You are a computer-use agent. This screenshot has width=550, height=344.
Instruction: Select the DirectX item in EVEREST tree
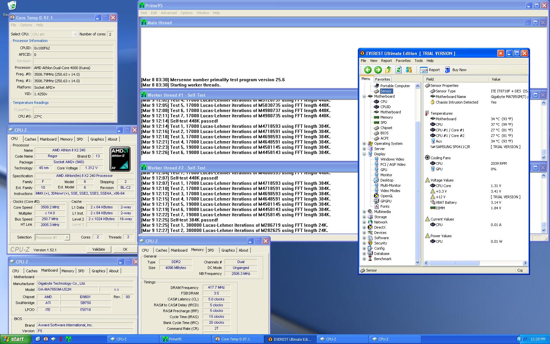pos(380,227)
